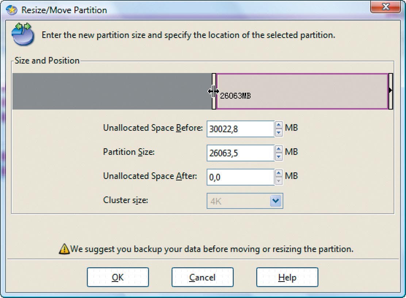406x298 pixels.
Task: Select the Unallocated Space After field
Action: [240, 177]
